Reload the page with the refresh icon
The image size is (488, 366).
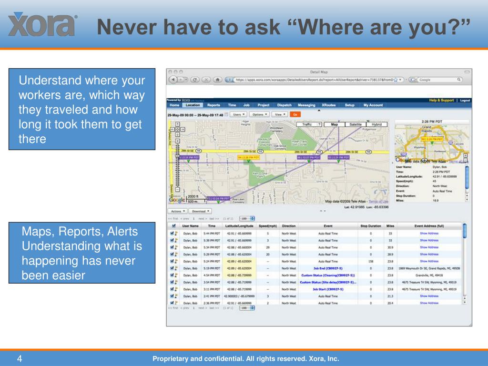[x=195, y=80]
